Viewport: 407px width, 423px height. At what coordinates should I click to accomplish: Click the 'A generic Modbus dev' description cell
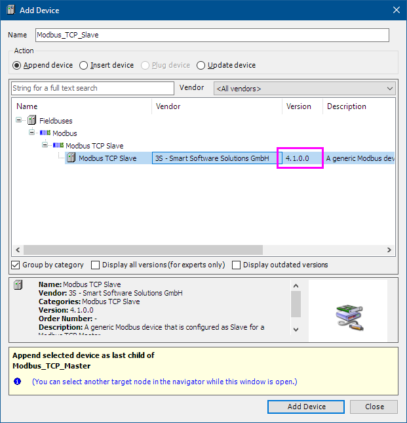360,158
